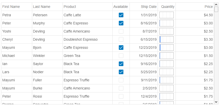Uncheck Available for Petra Petersen
Image resolution: width=222 pixels, height=107 pixels.
[121, 15]
